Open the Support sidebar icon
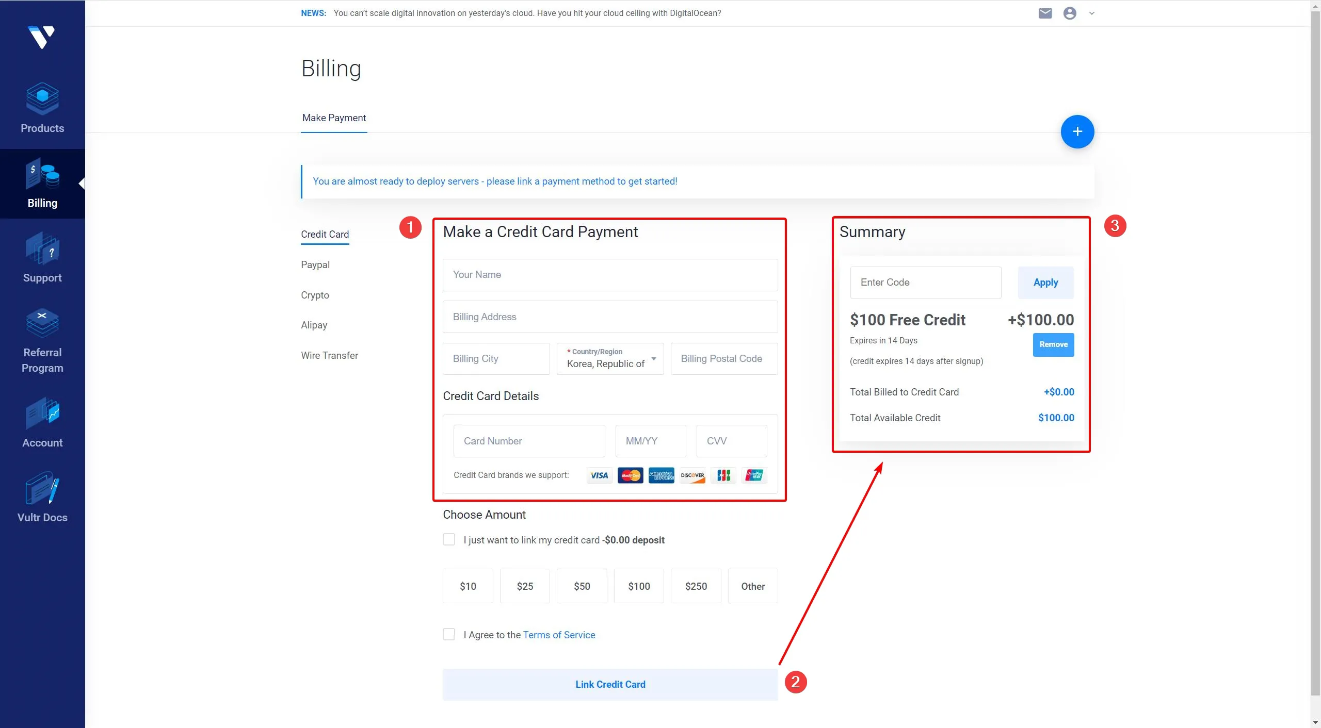 click(42, 249)
